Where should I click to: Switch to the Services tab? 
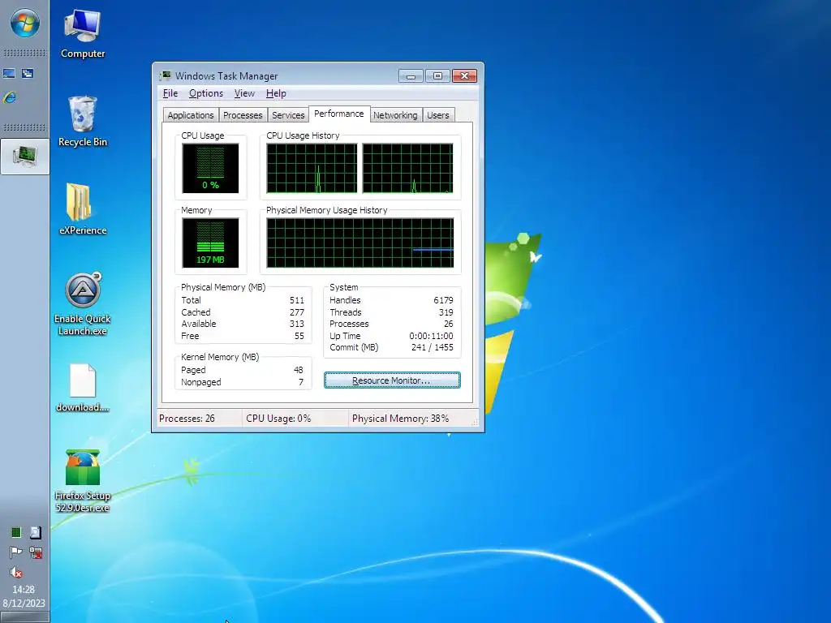[288, 115]
